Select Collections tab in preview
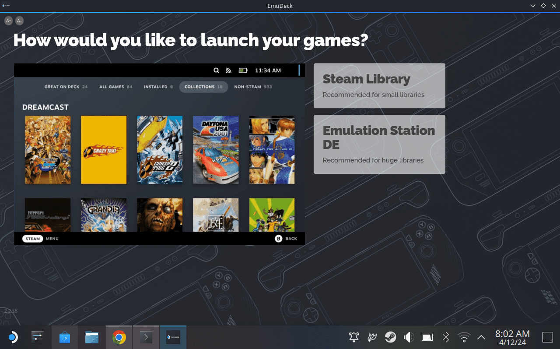 tap(203, 86)
